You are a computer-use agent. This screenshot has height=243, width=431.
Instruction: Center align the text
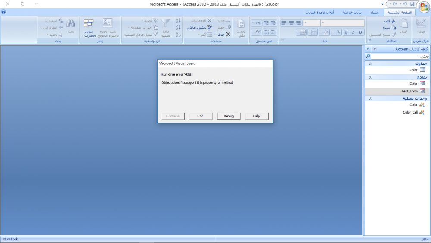tap(291, 23)
